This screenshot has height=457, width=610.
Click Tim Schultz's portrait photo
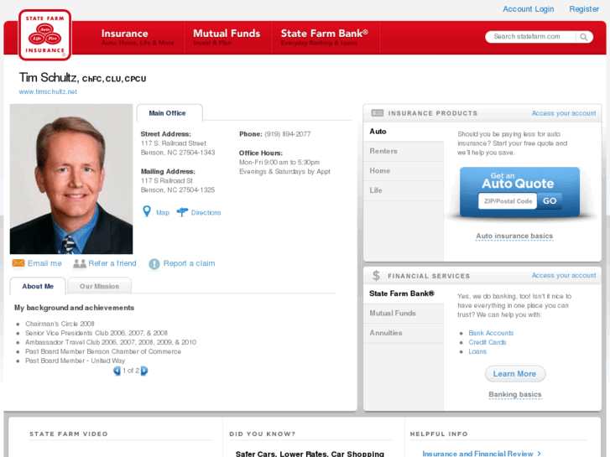point(71,179)
